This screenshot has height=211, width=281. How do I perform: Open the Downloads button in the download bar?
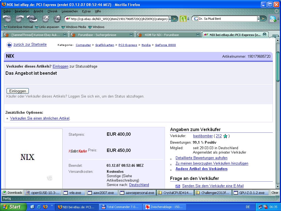click(x=12, y=193)
